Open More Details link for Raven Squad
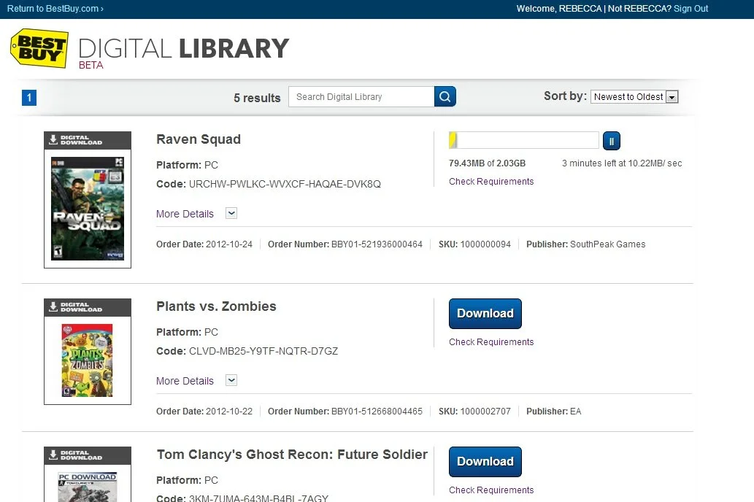This screenshot has height=502, width=754. 185,214
